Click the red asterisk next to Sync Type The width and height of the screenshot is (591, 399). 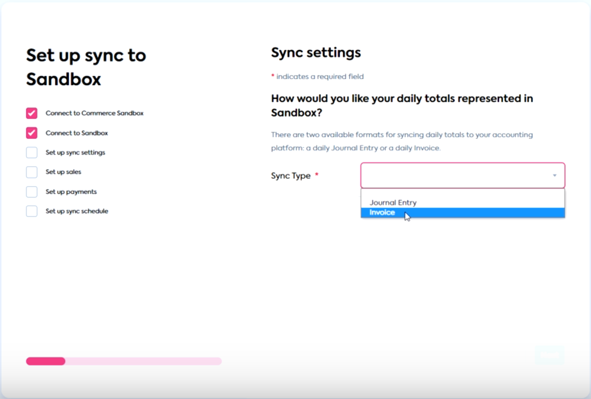pos(320,175)
